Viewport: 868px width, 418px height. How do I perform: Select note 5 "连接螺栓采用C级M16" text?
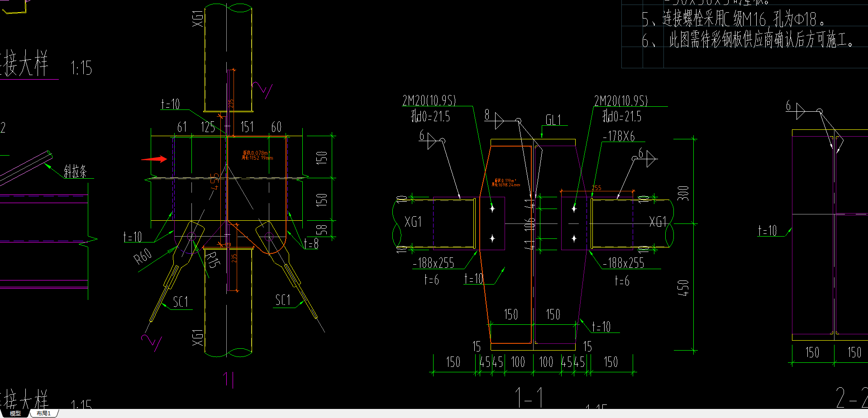coord(715,19)
